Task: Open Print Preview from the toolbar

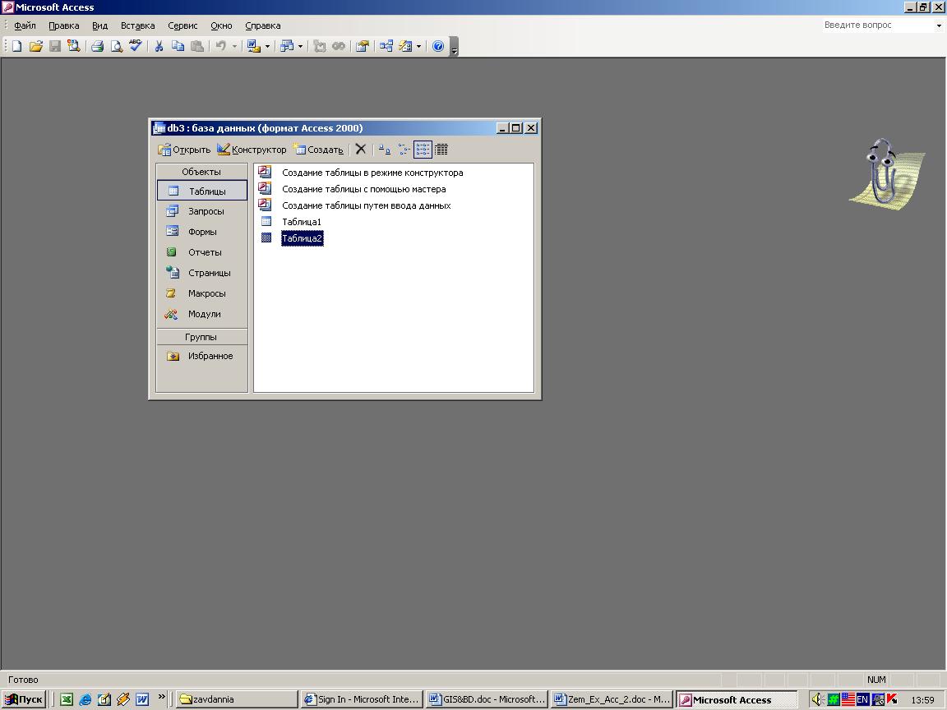Action: tap(116, 46)
